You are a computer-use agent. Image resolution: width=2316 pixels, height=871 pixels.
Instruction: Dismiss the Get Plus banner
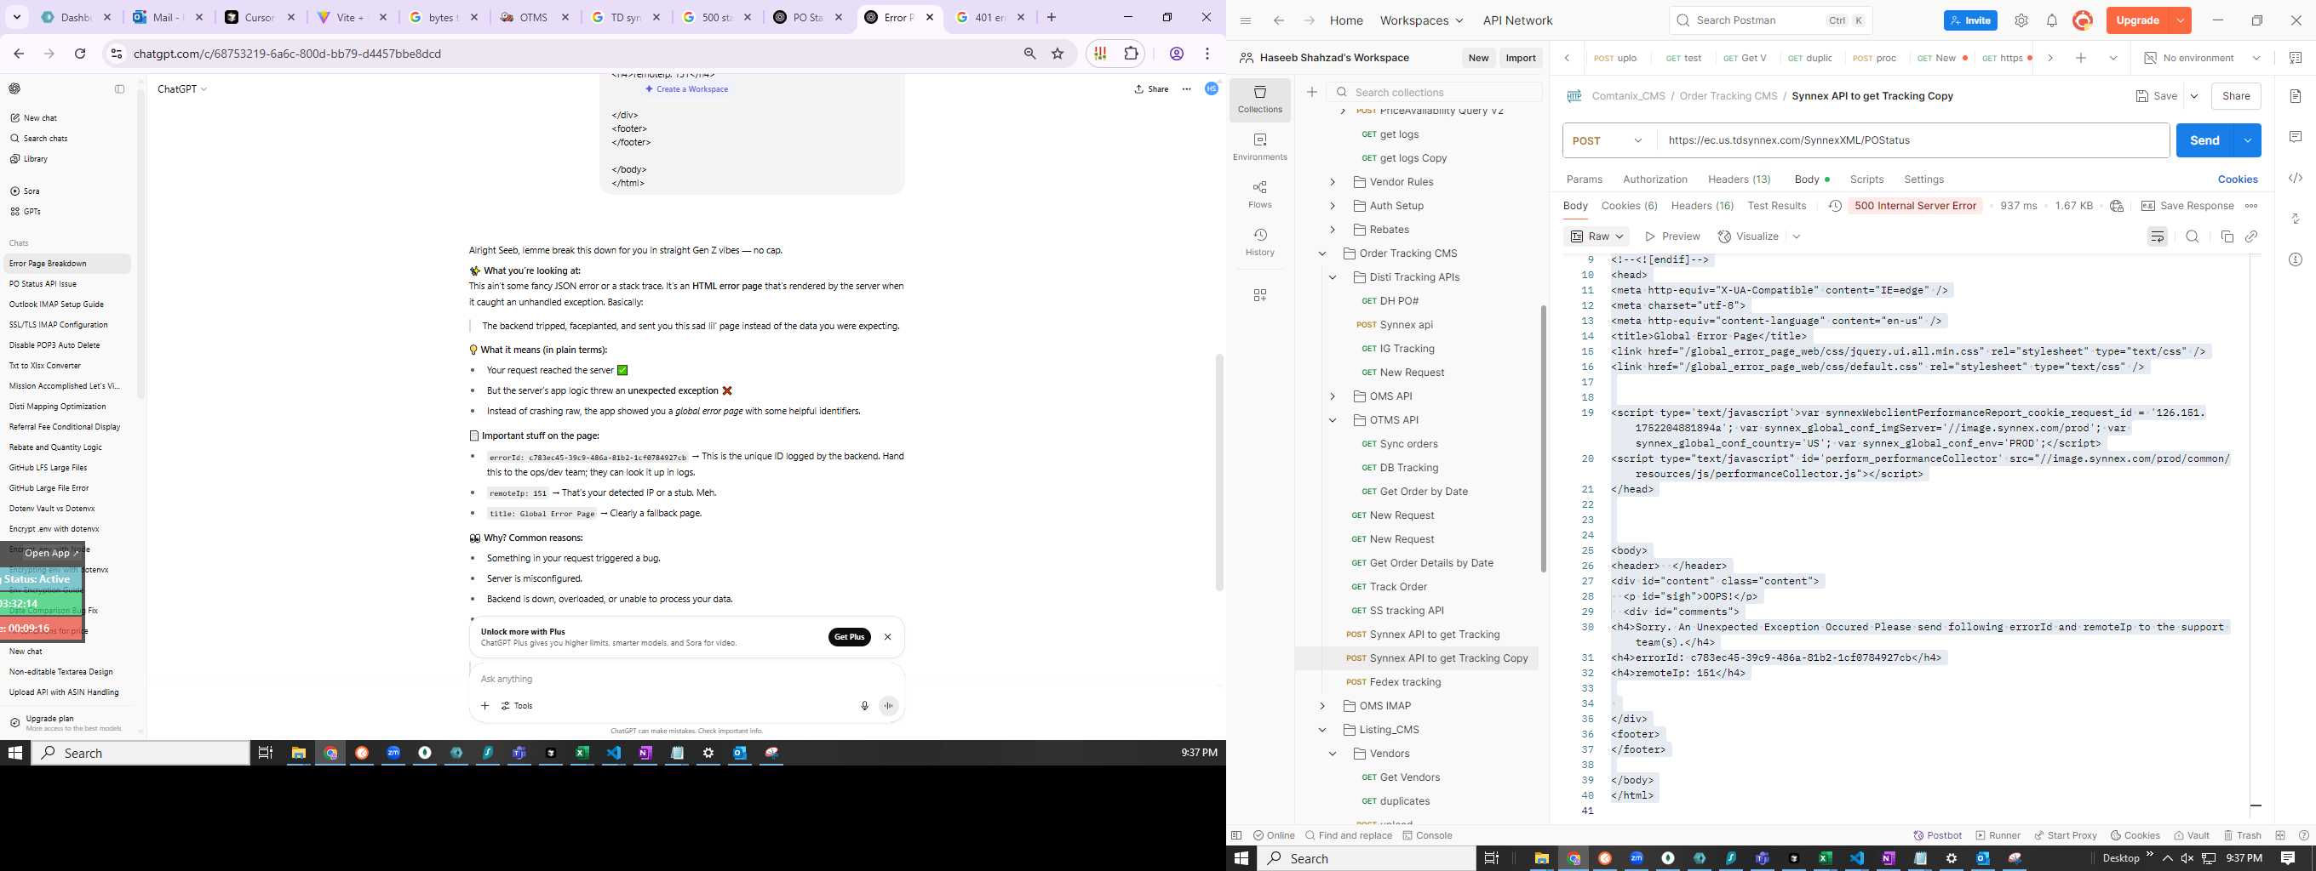pos(887,636)
